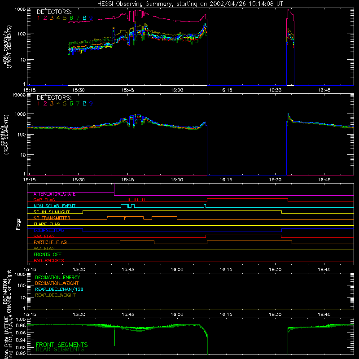The height and width of the screenshot is (359, 359).
Task: Select detector 6 in the rear segments legend
Action: [x=71, y=104]
